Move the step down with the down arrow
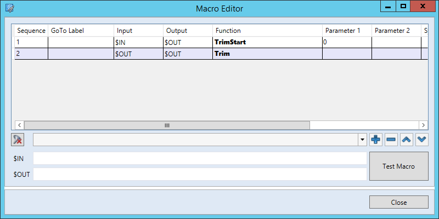The image size is (439, 219). pyautogui.click(x=421, y=140)
